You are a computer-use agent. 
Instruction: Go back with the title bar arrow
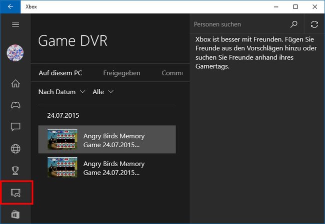(x=10, y=7)
